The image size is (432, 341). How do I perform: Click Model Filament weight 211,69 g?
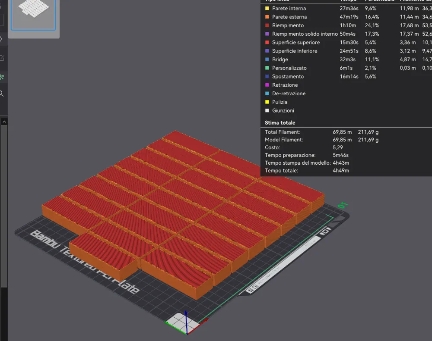(368, 140)
